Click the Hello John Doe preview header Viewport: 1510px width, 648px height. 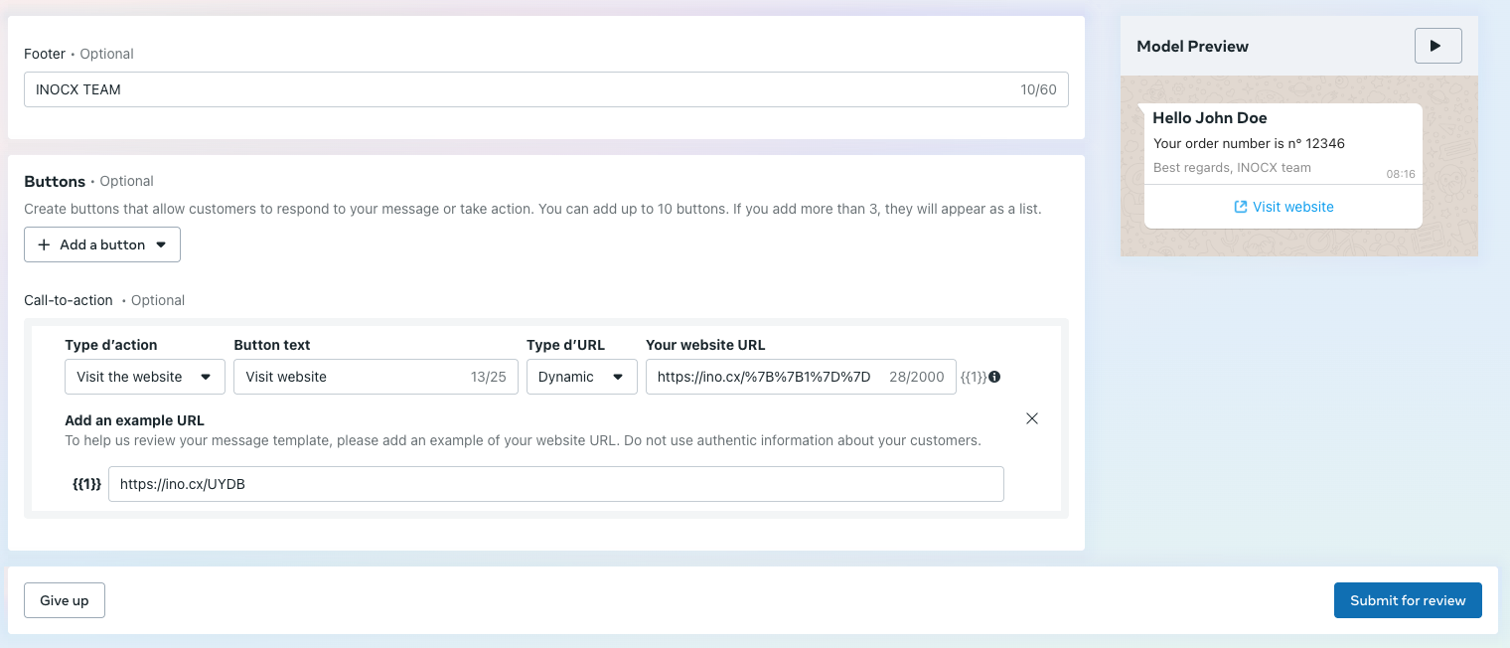pyautogui.click(x=1209, y=118)
